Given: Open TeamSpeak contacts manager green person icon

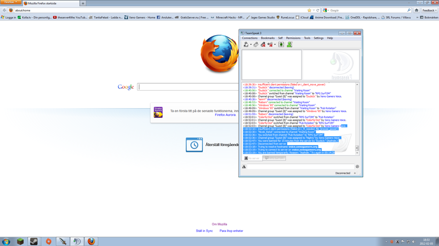Looking at the screenshot, I should [289, 44].
